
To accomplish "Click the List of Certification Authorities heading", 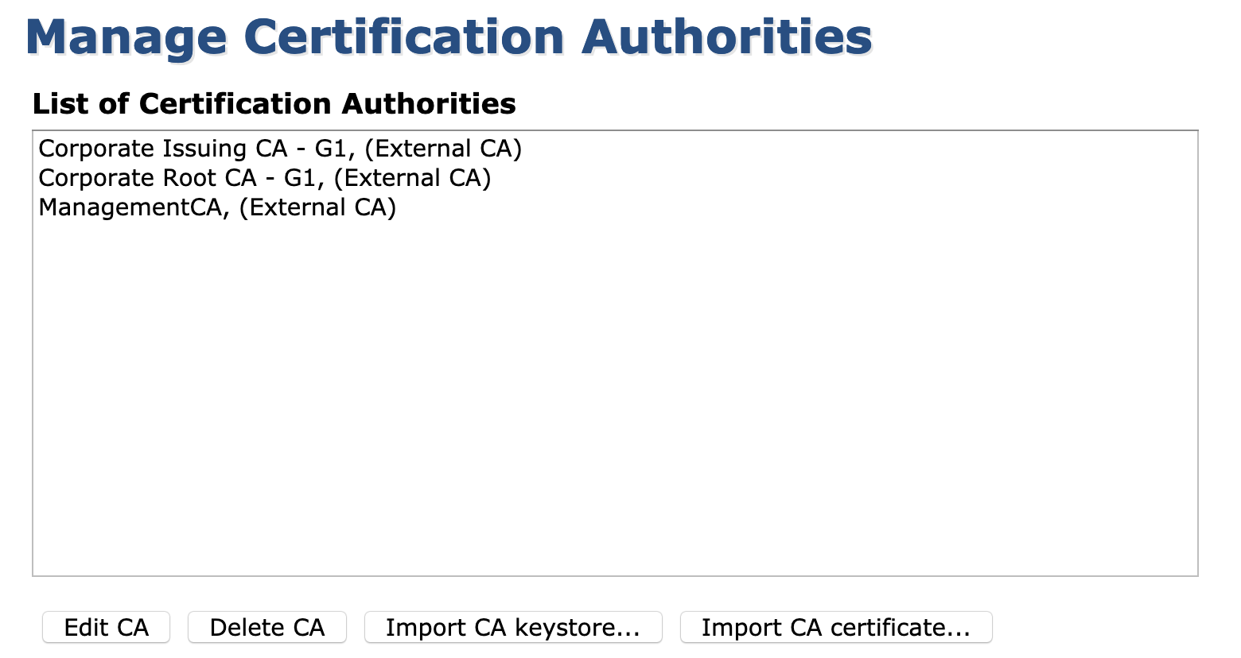I will pos(274,104).
